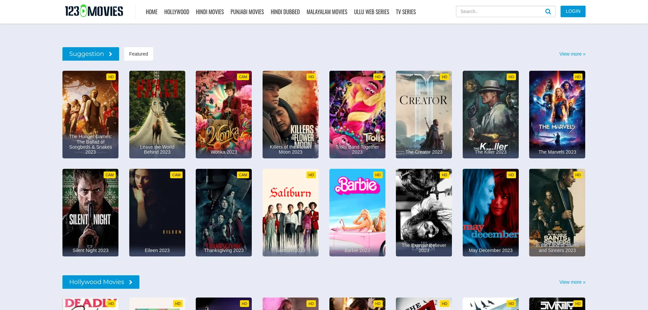Click the CAM badge on Wonka poster
The height and width of the screenshot is (310, 648).
[243, 77]
